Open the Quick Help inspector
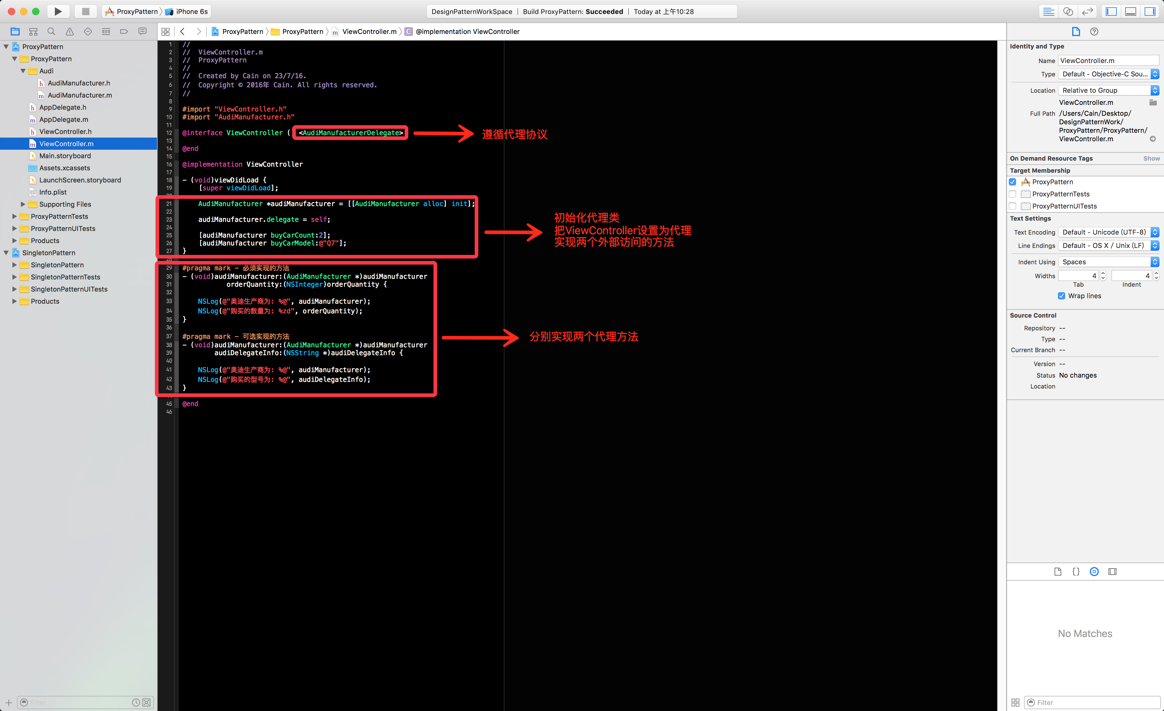Viewport: 1164px width, 711px height. tap(1094, 32)
